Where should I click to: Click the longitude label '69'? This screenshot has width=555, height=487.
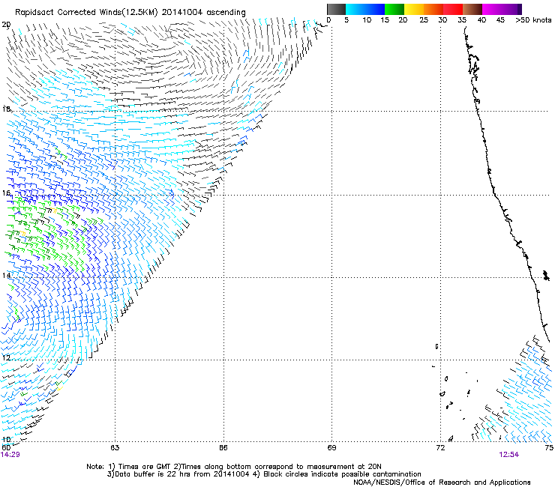pyautogui.click(x=331, y=448)
